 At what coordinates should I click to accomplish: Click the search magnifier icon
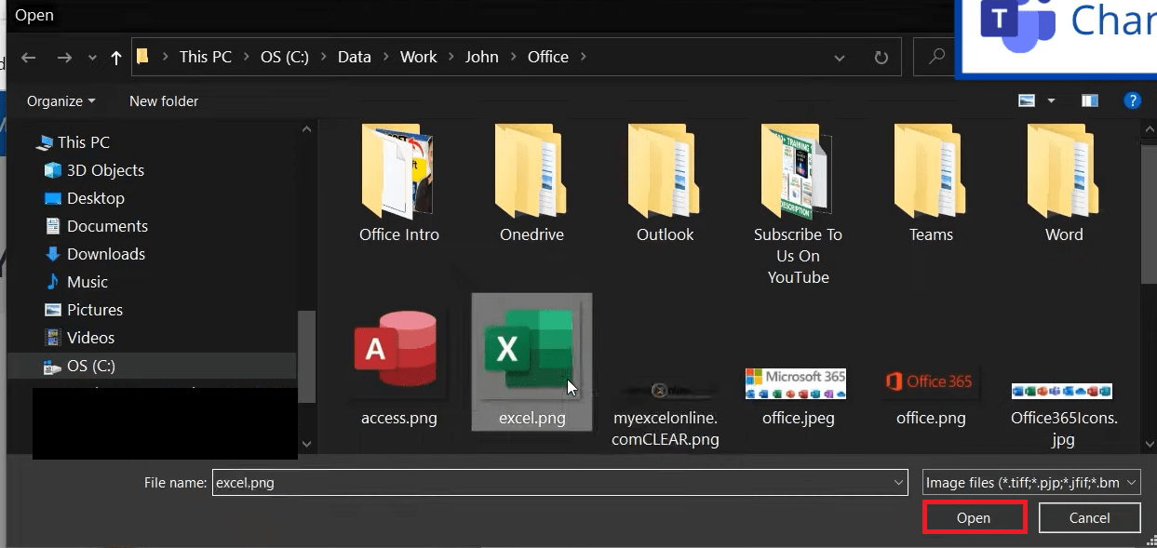tap(937, 58)
